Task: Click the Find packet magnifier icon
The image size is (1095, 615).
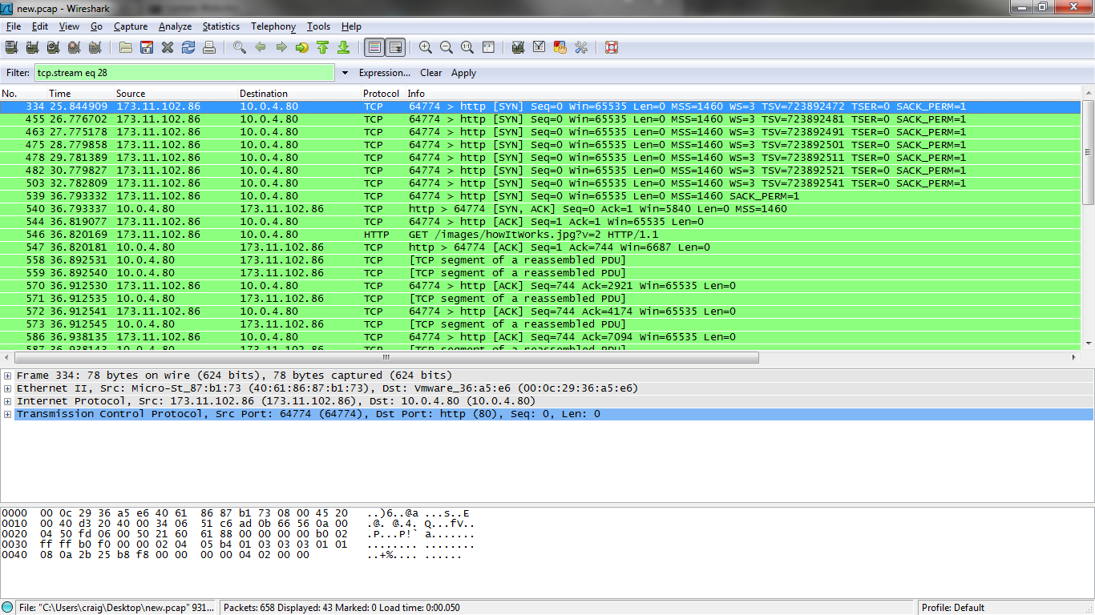Action: point(240,48)
